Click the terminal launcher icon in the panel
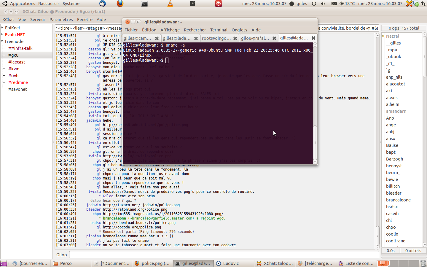Viewport: 427px width, 267px height. [144, 4]
